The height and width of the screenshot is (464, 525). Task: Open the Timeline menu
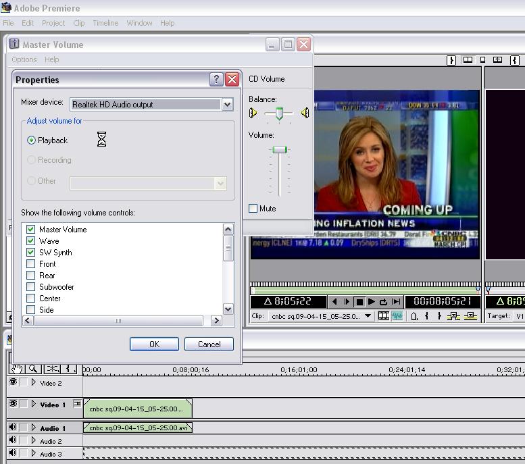[106, 23]
